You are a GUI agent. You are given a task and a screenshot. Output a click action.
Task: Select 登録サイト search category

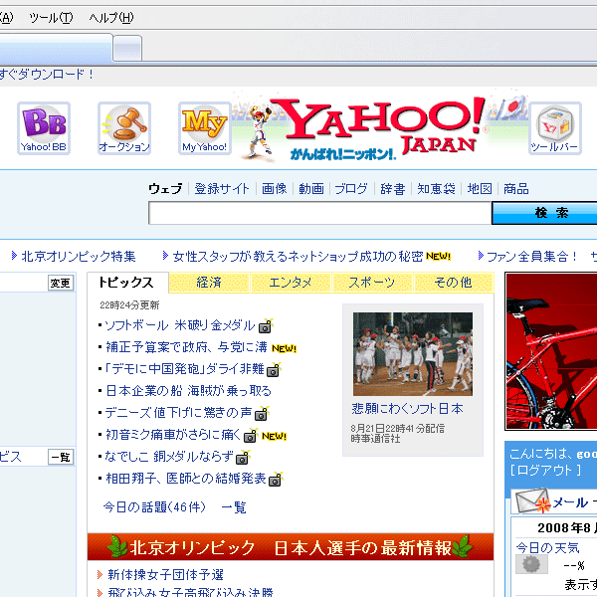pyautogui.click(x=222, y=188)
